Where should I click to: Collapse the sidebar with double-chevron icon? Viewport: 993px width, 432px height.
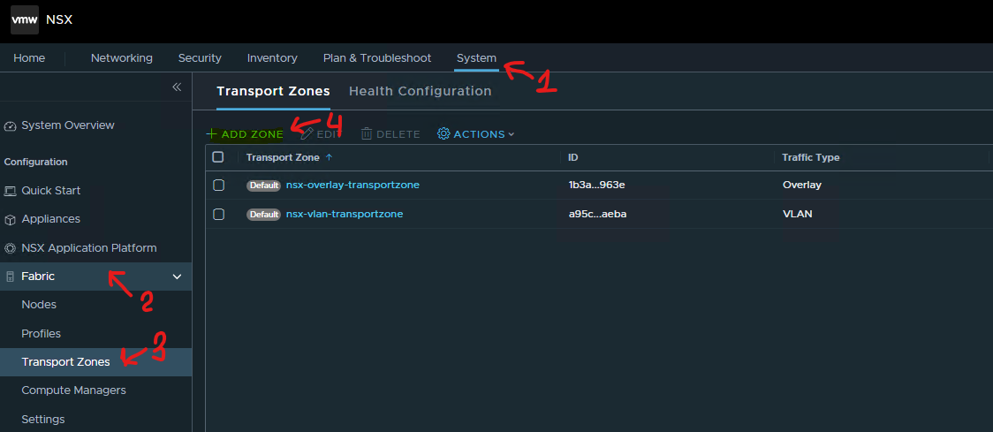point(177,87)
